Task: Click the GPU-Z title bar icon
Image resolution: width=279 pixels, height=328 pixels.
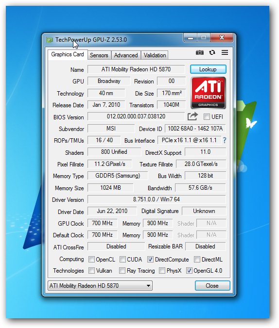Action: pyautogui.click(x=50, y=40)
